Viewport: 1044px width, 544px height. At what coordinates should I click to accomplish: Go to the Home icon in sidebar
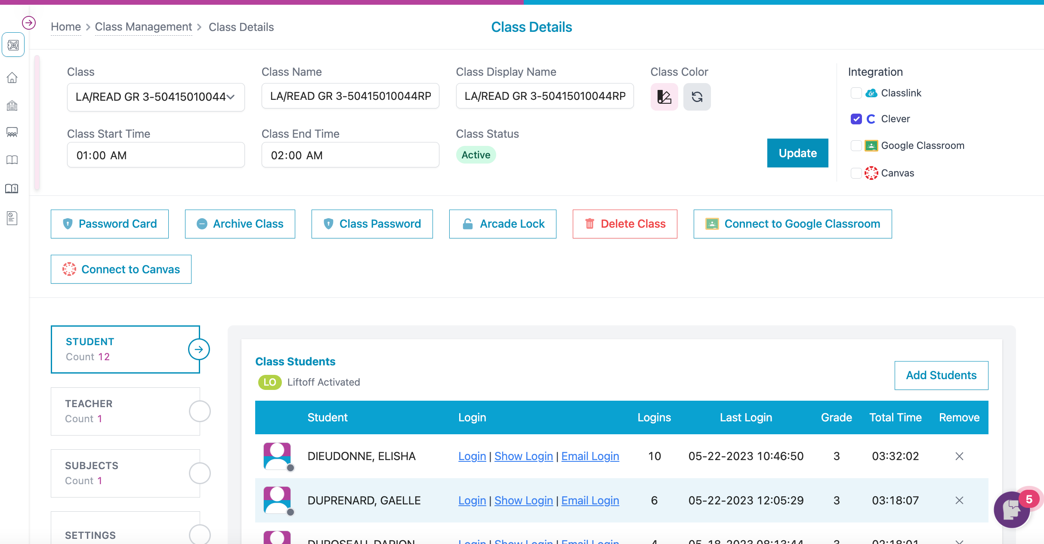12,77
